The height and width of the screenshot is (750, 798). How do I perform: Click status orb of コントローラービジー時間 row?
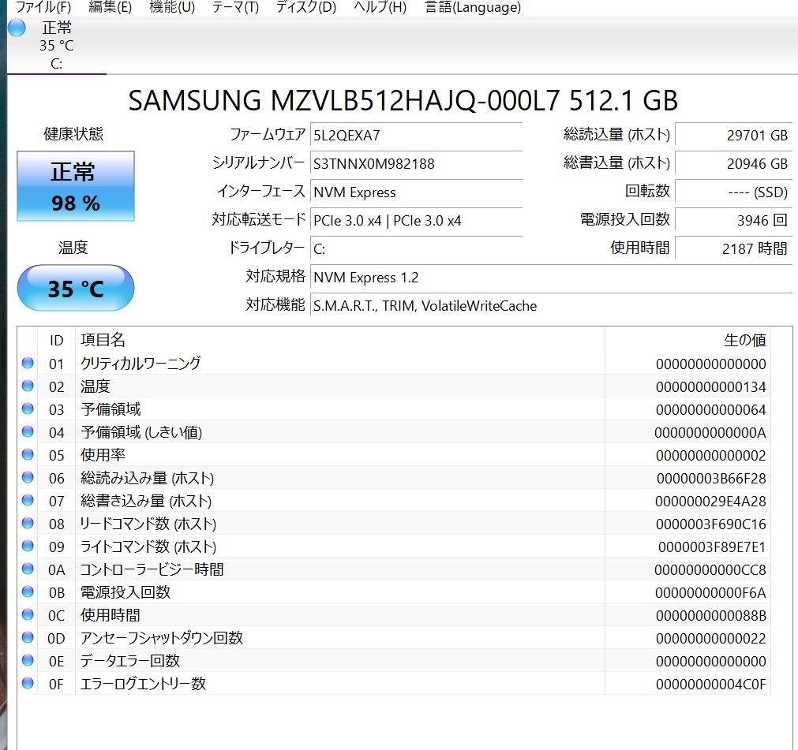click(x=28, y=569)
